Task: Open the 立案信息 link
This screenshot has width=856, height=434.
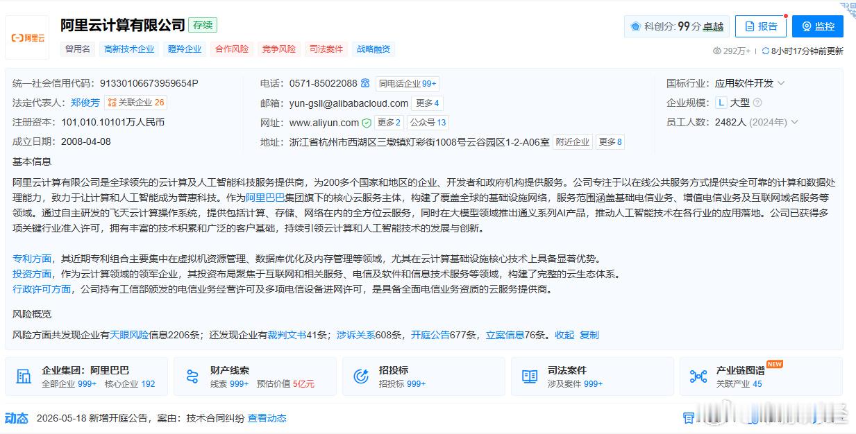Action: pyautogui.click(x=505, y=335)
